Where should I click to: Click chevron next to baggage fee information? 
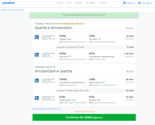click(59, 109)
